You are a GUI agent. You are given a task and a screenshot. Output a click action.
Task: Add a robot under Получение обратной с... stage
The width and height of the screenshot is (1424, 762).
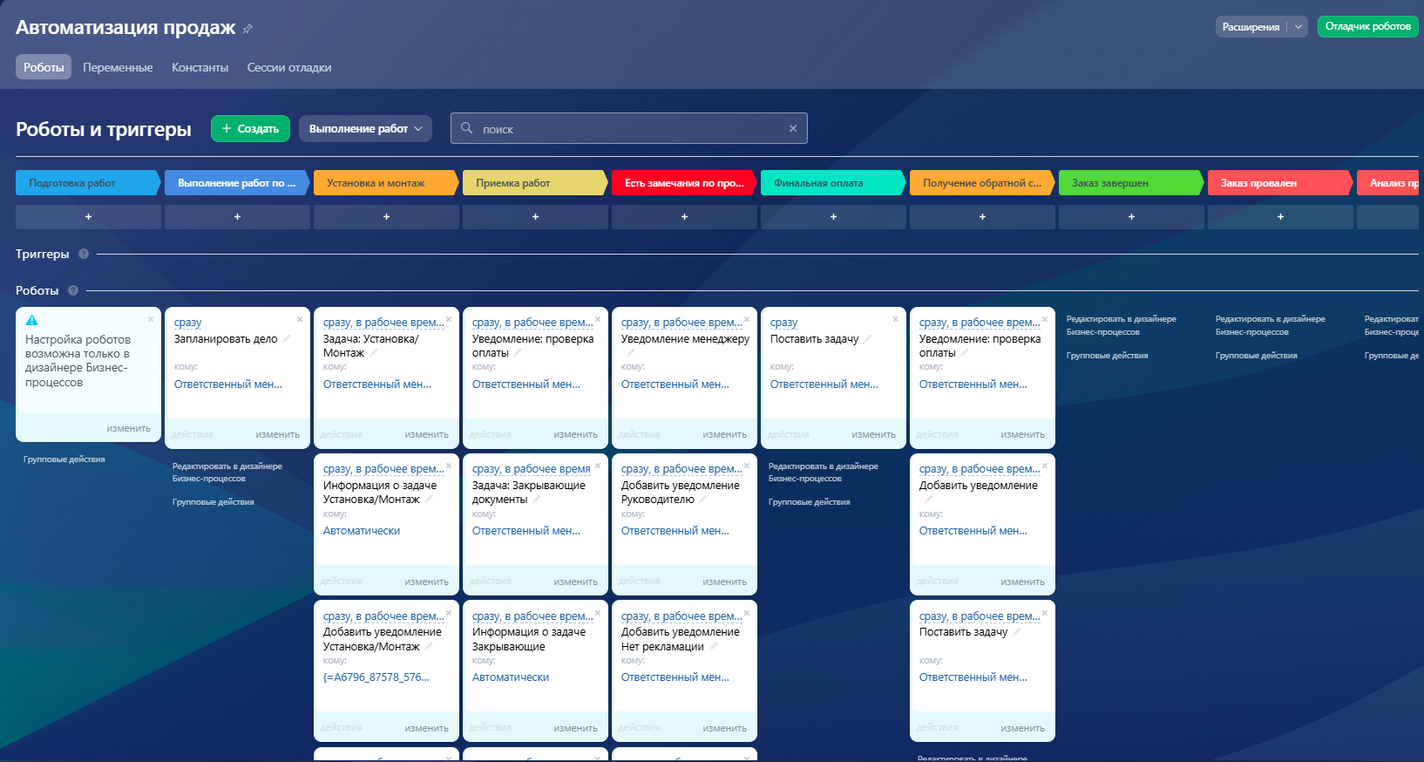982,216
